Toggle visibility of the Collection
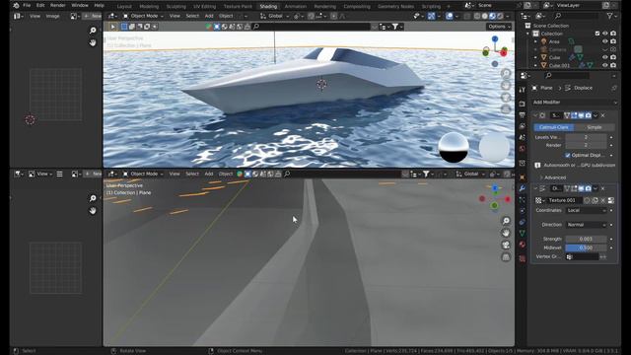The image size is (631, 355). click(605, 34)
